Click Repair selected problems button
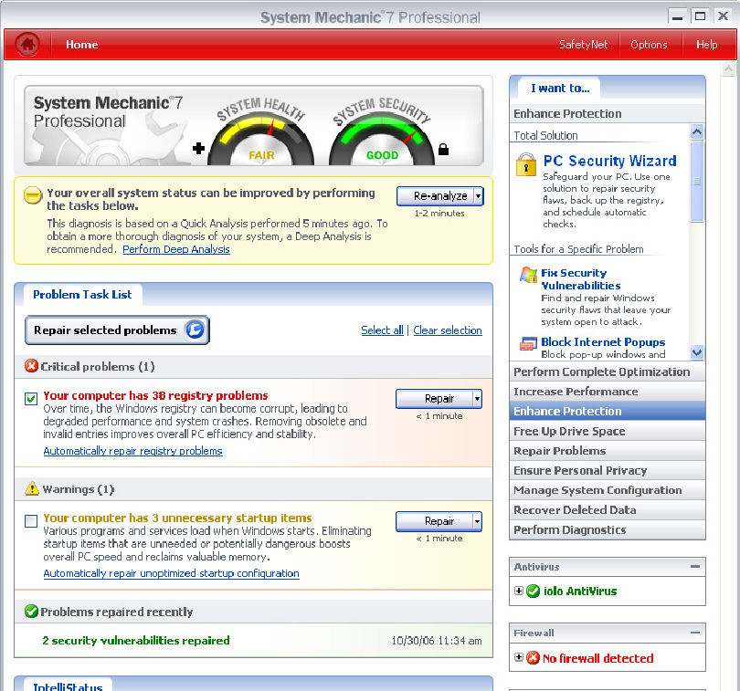This screenshot has width=740, height=691. click(117, 330)
